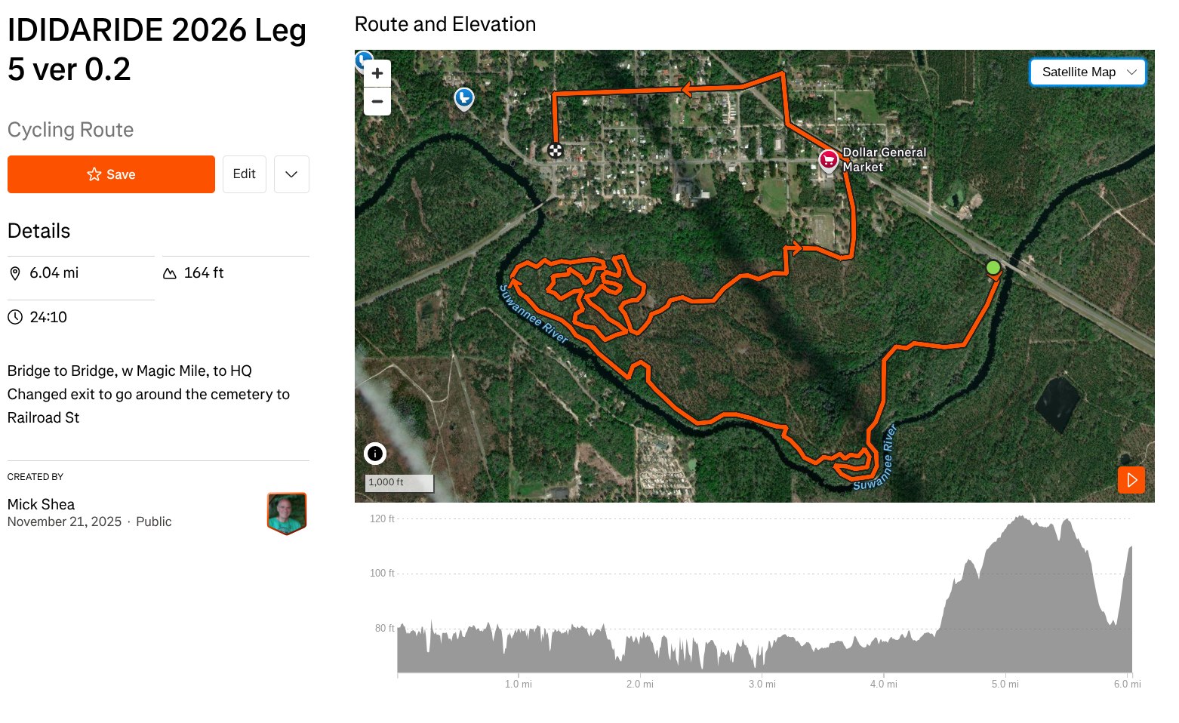Click the Dollar General Market shopping pin
Image resolution: width=1179 pixels, height=723 pixels.
click(829, 159)
